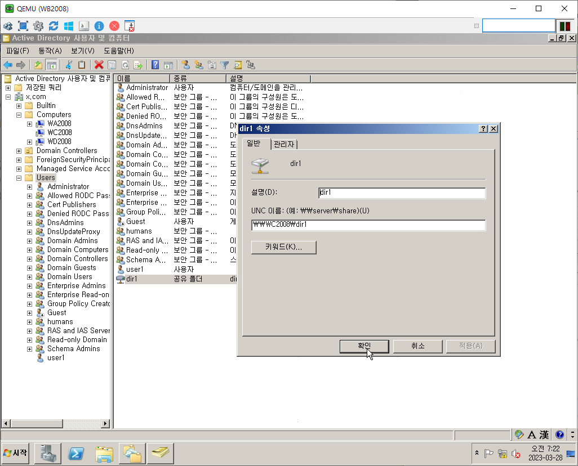Go up one level folder icon

[38, 65]
